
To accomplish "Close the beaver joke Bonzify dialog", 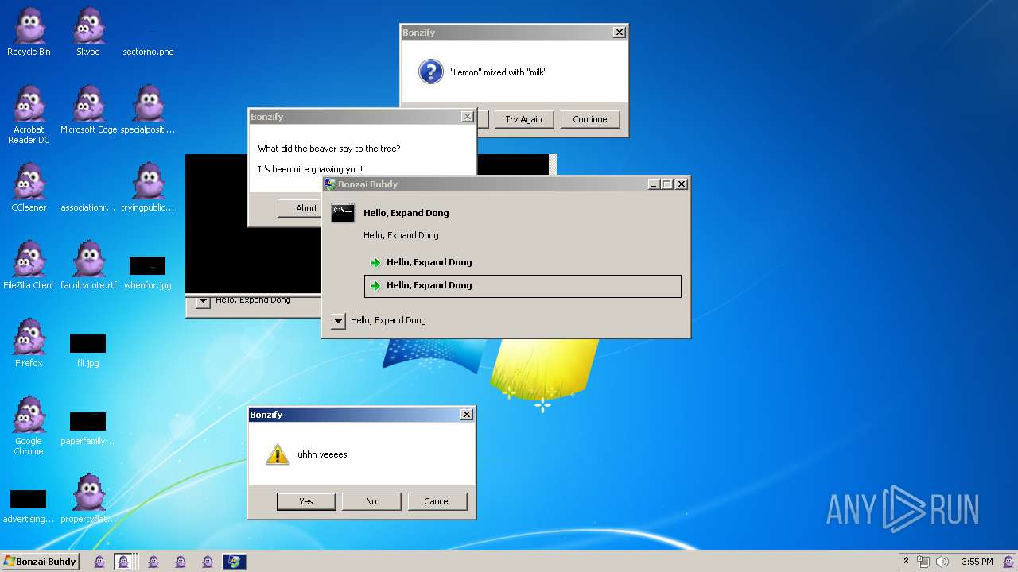I will click(467, 117).
